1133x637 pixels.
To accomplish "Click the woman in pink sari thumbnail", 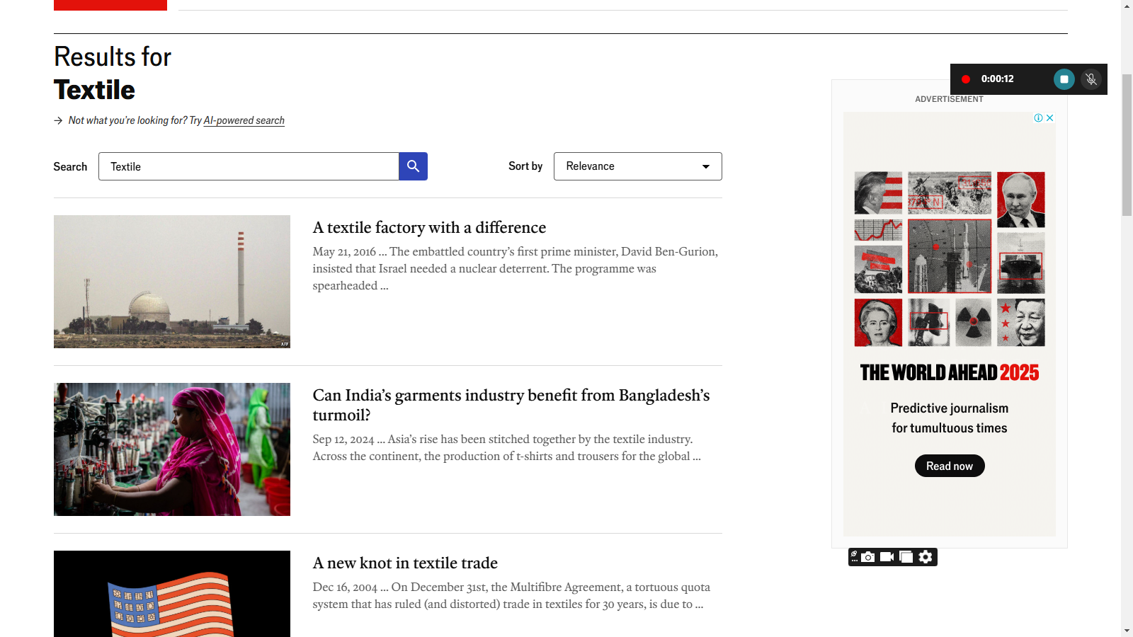I will click(172, 449).
